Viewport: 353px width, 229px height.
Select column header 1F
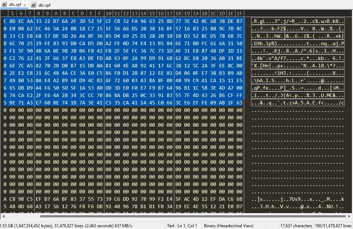click(239, 13)
